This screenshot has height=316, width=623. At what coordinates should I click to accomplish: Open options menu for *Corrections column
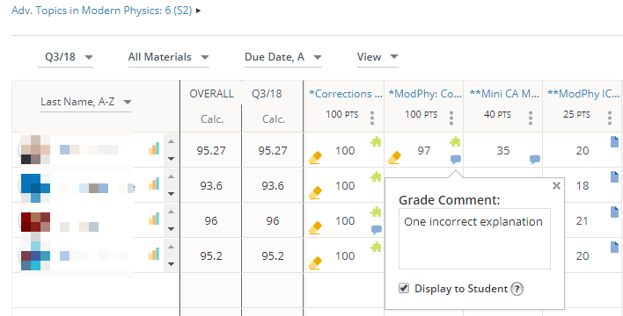point(372,118)
